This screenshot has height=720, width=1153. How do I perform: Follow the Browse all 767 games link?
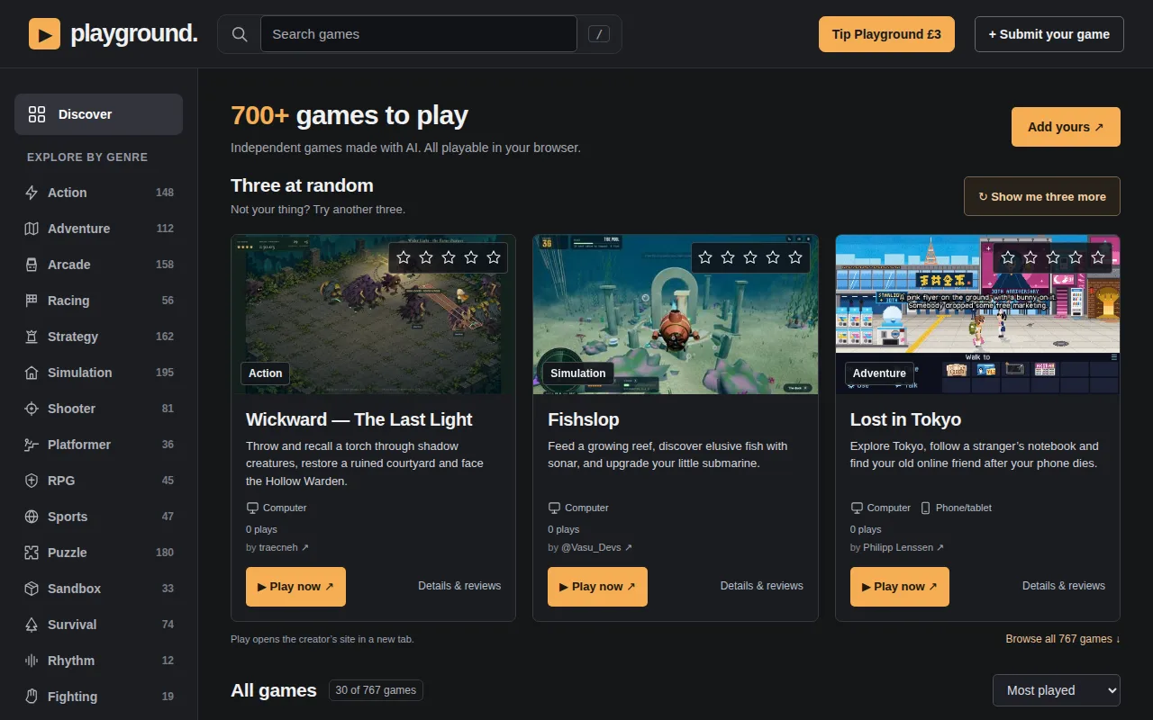[1063, 639]
